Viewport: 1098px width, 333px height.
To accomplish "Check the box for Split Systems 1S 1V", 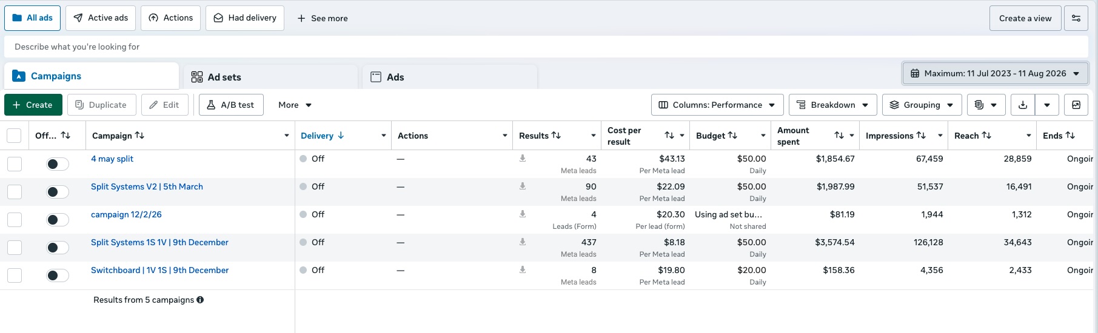I will tap(15, 248).
